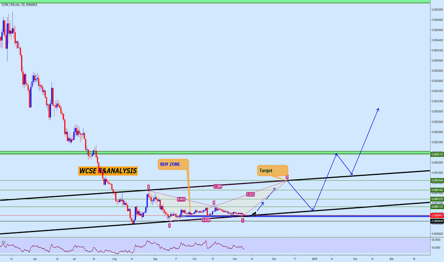Click the 1.386 ratio label

(x=218, y=186)
